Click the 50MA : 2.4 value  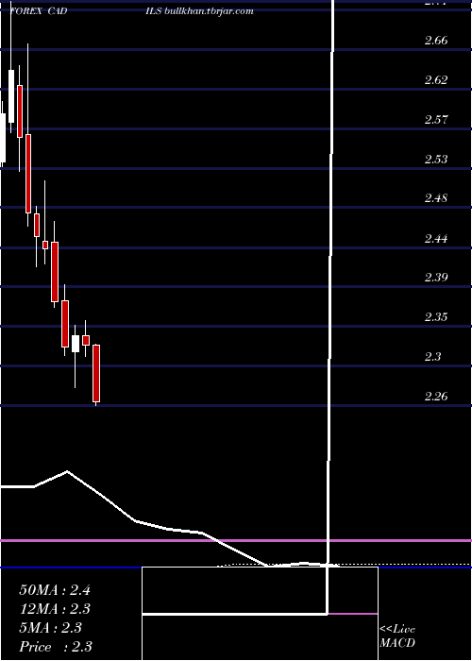(x=55, y=590)
